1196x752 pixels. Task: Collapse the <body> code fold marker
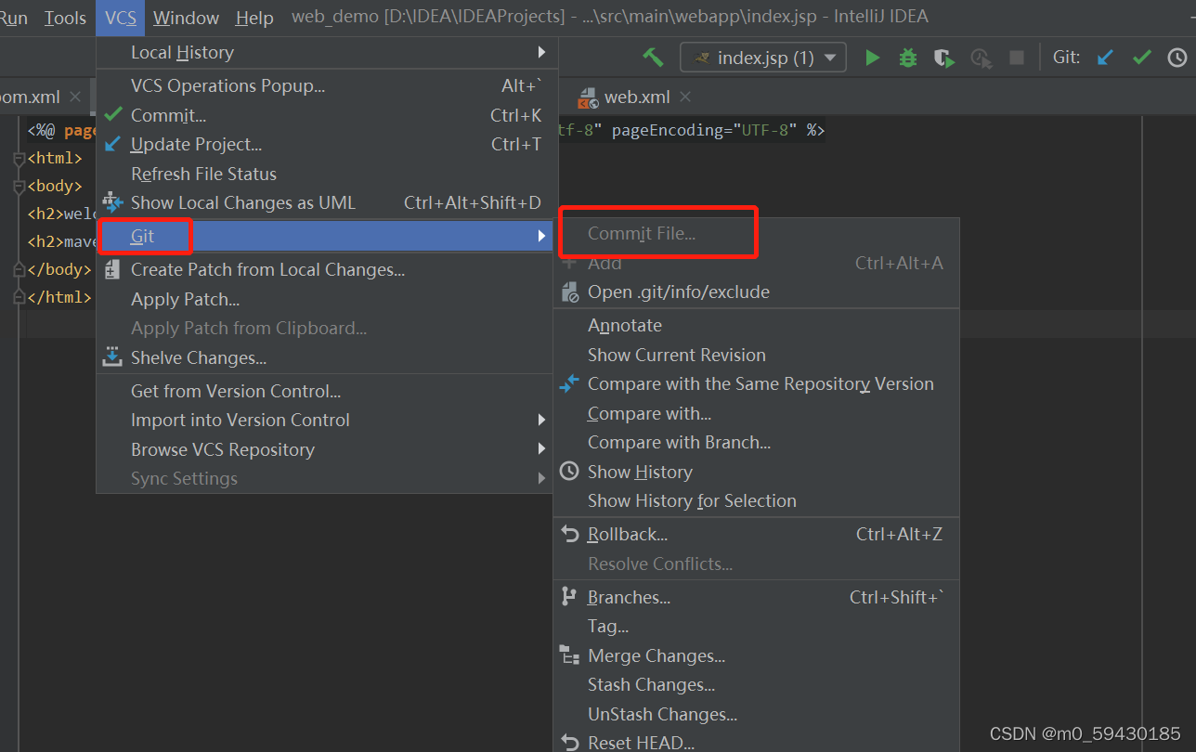tap(19, 187)
